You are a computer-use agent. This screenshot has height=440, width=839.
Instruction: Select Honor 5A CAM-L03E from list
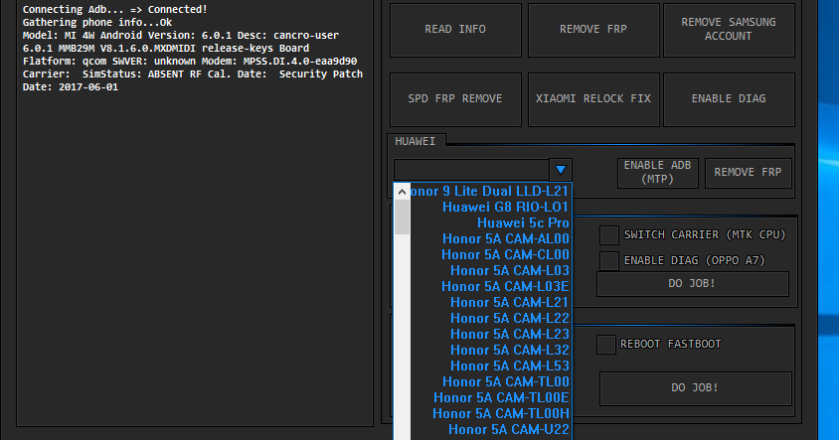491,287
